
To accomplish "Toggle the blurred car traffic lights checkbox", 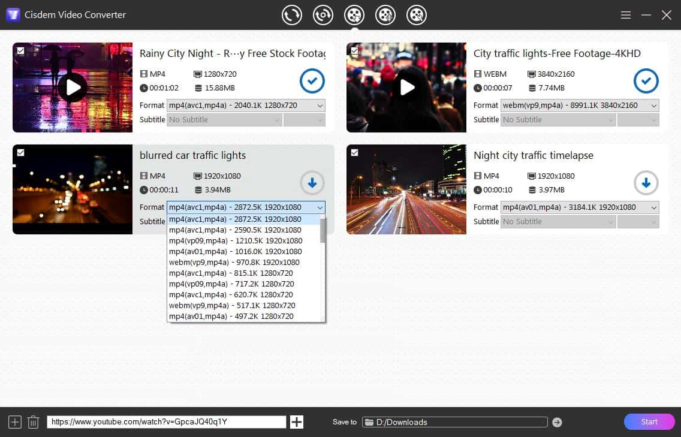I will click(20, 153).
